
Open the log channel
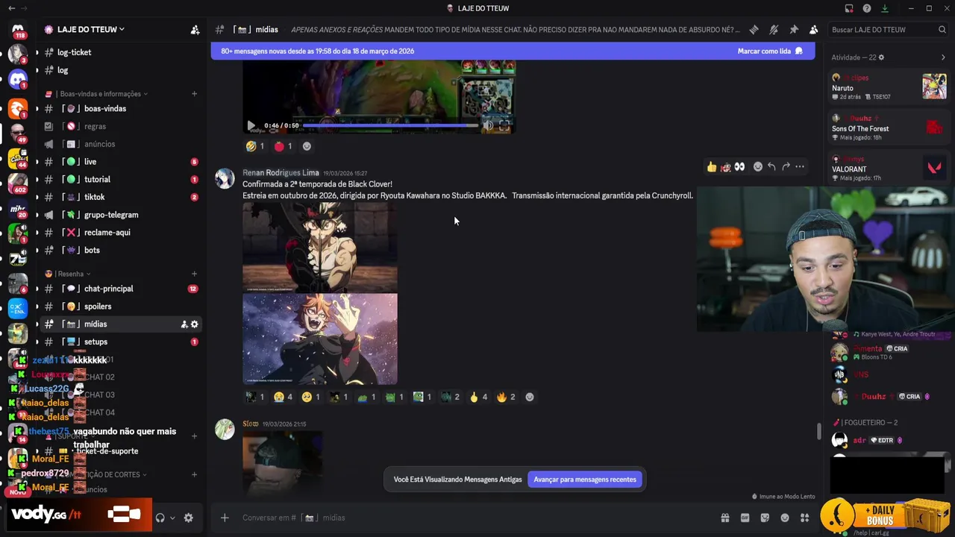click(119, 70)
